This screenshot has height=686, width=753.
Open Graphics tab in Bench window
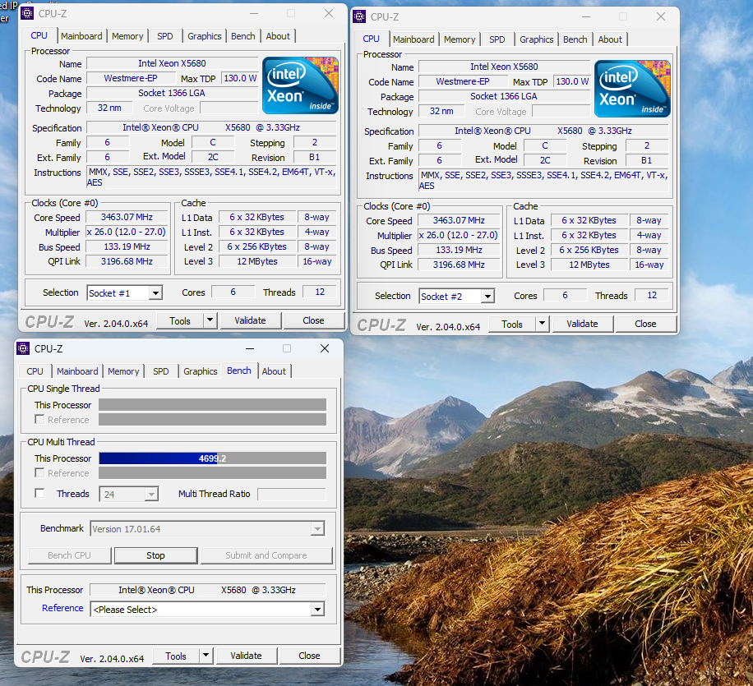(201, 371)
